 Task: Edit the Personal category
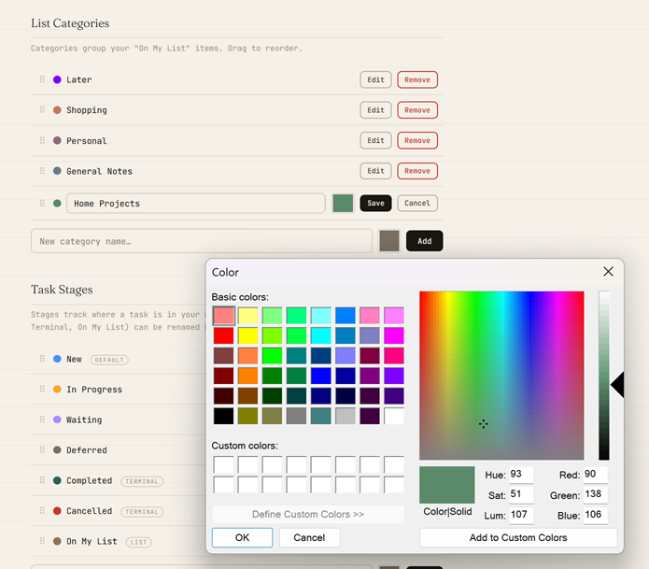coord(375,140)
